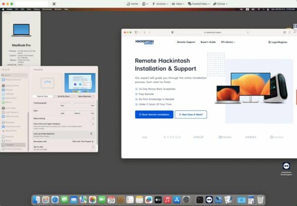
Task: Click the MacBook Pro image in About window
Action: [x=21, y=30]
